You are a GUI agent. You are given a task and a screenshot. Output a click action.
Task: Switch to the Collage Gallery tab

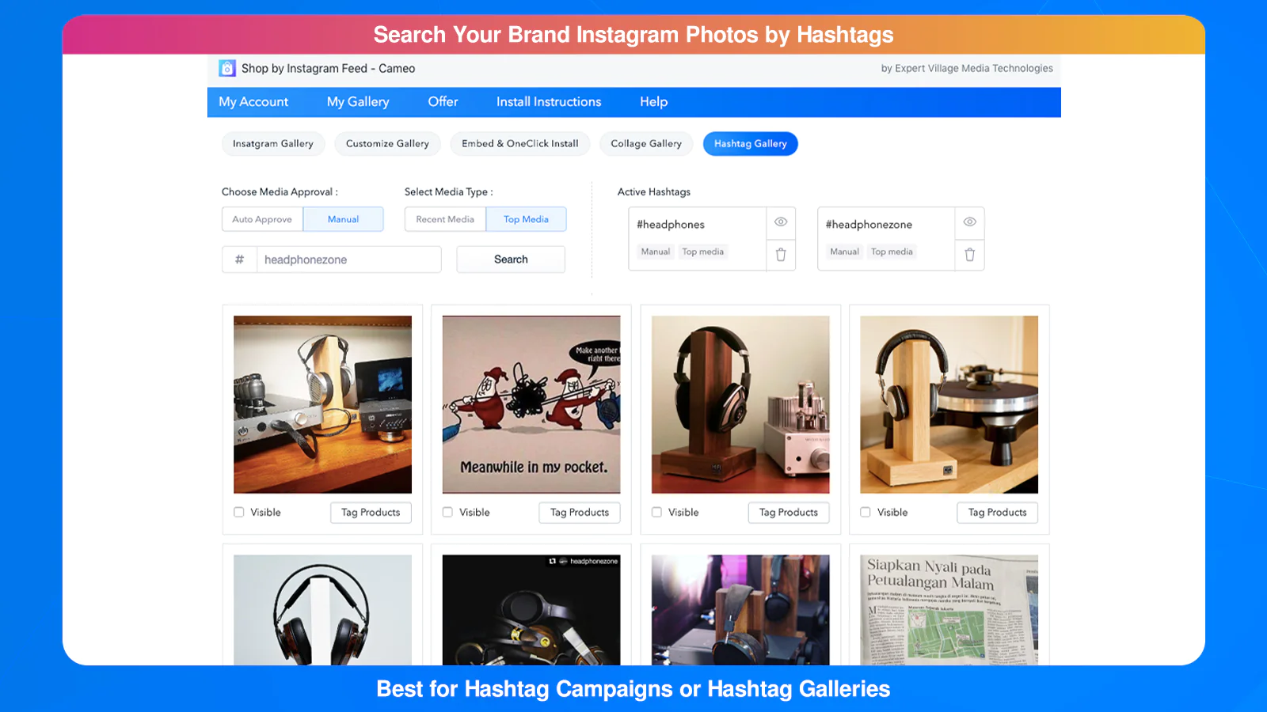tap(646, 144)
